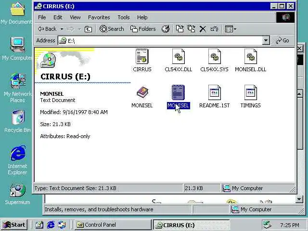Click the Undo toolbar icon
Image resolution: width=308 pixels, height=231 pixels.
coord(214,29)
